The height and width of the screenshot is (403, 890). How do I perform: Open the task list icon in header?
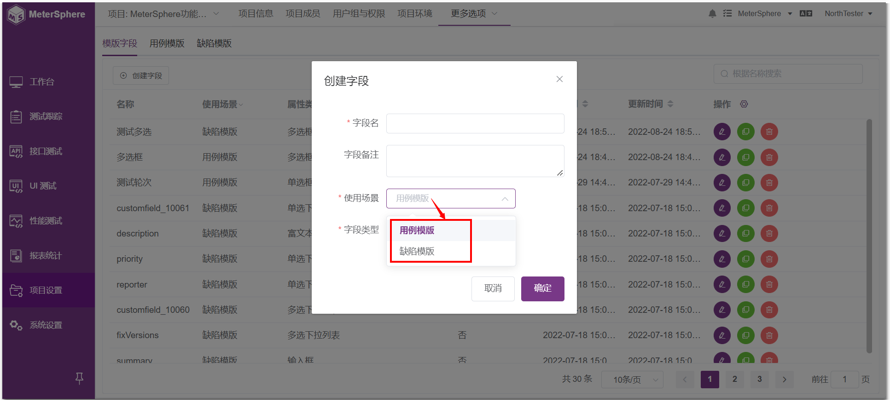pyautogui.click(x=727, y=13)
